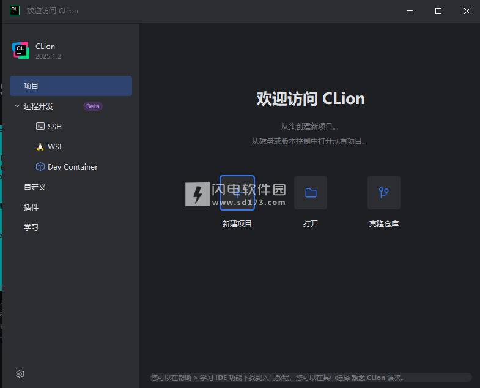Click the 克隆仓库 label
The height and width of the screenshot is (388, 480).
(x=384, y=224)
